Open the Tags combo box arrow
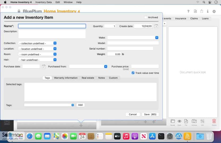 [x=73, y=105]
